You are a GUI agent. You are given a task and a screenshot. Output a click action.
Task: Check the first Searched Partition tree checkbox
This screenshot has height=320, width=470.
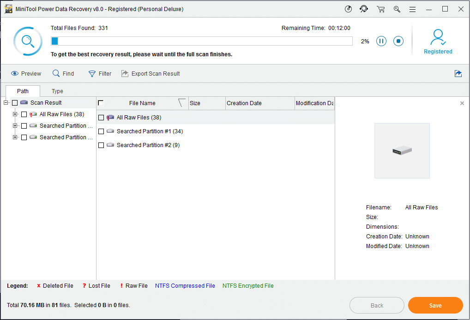click(x=24, y=126)
